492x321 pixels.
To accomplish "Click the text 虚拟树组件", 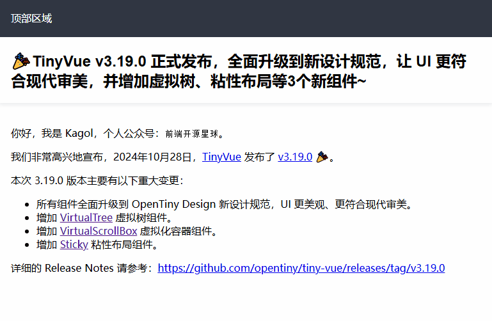I will (141, 217).
